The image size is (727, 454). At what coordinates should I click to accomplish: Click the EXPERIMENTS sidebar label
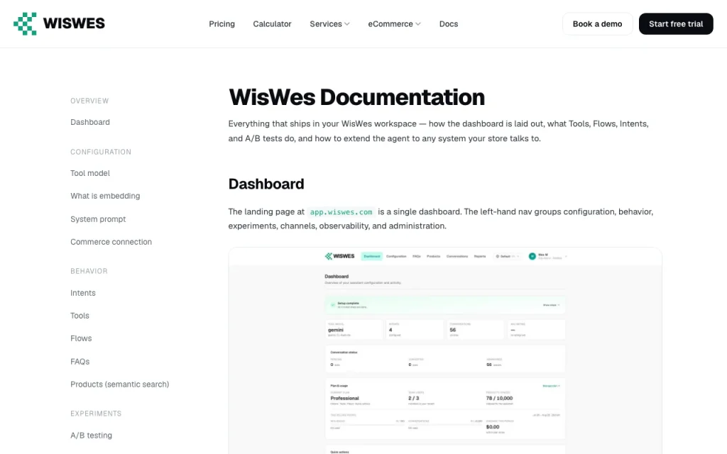coord(96,414)
